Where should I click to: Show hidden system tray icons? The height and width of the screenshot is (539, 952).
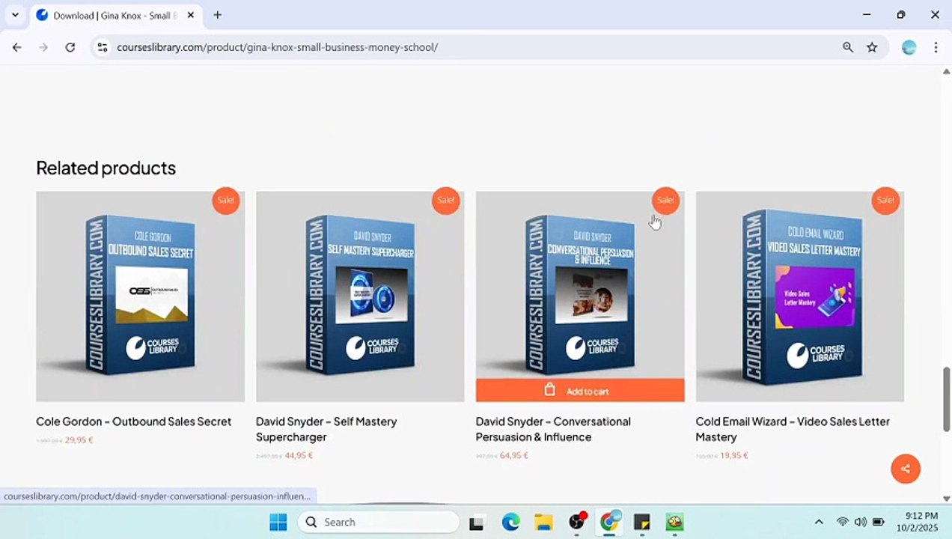pyautogui.click(x=819, y=522)
